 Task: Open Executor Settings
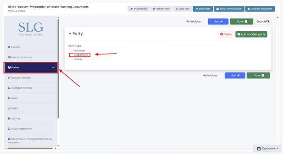point(31,78)
